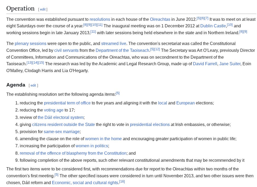Image resolution: width=257 pixels, height=187 pixels.
Task: Open the Jane Suiter article link
Action: (x=230, y=64)
